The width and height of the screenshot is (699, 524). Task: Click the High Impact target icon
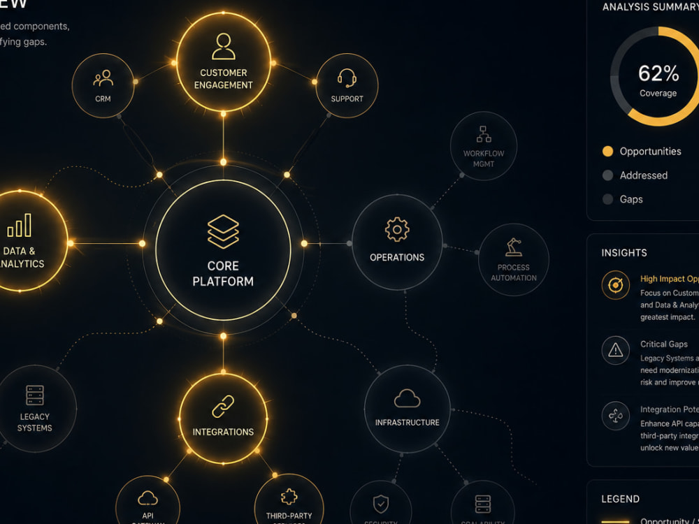616,285
